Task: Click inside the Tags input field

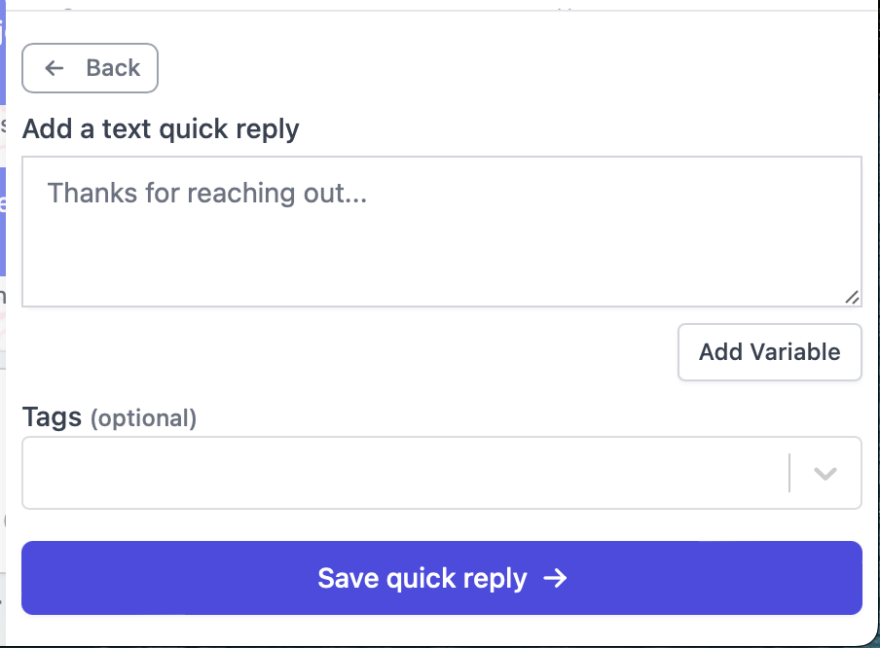Action: point(389,473)
